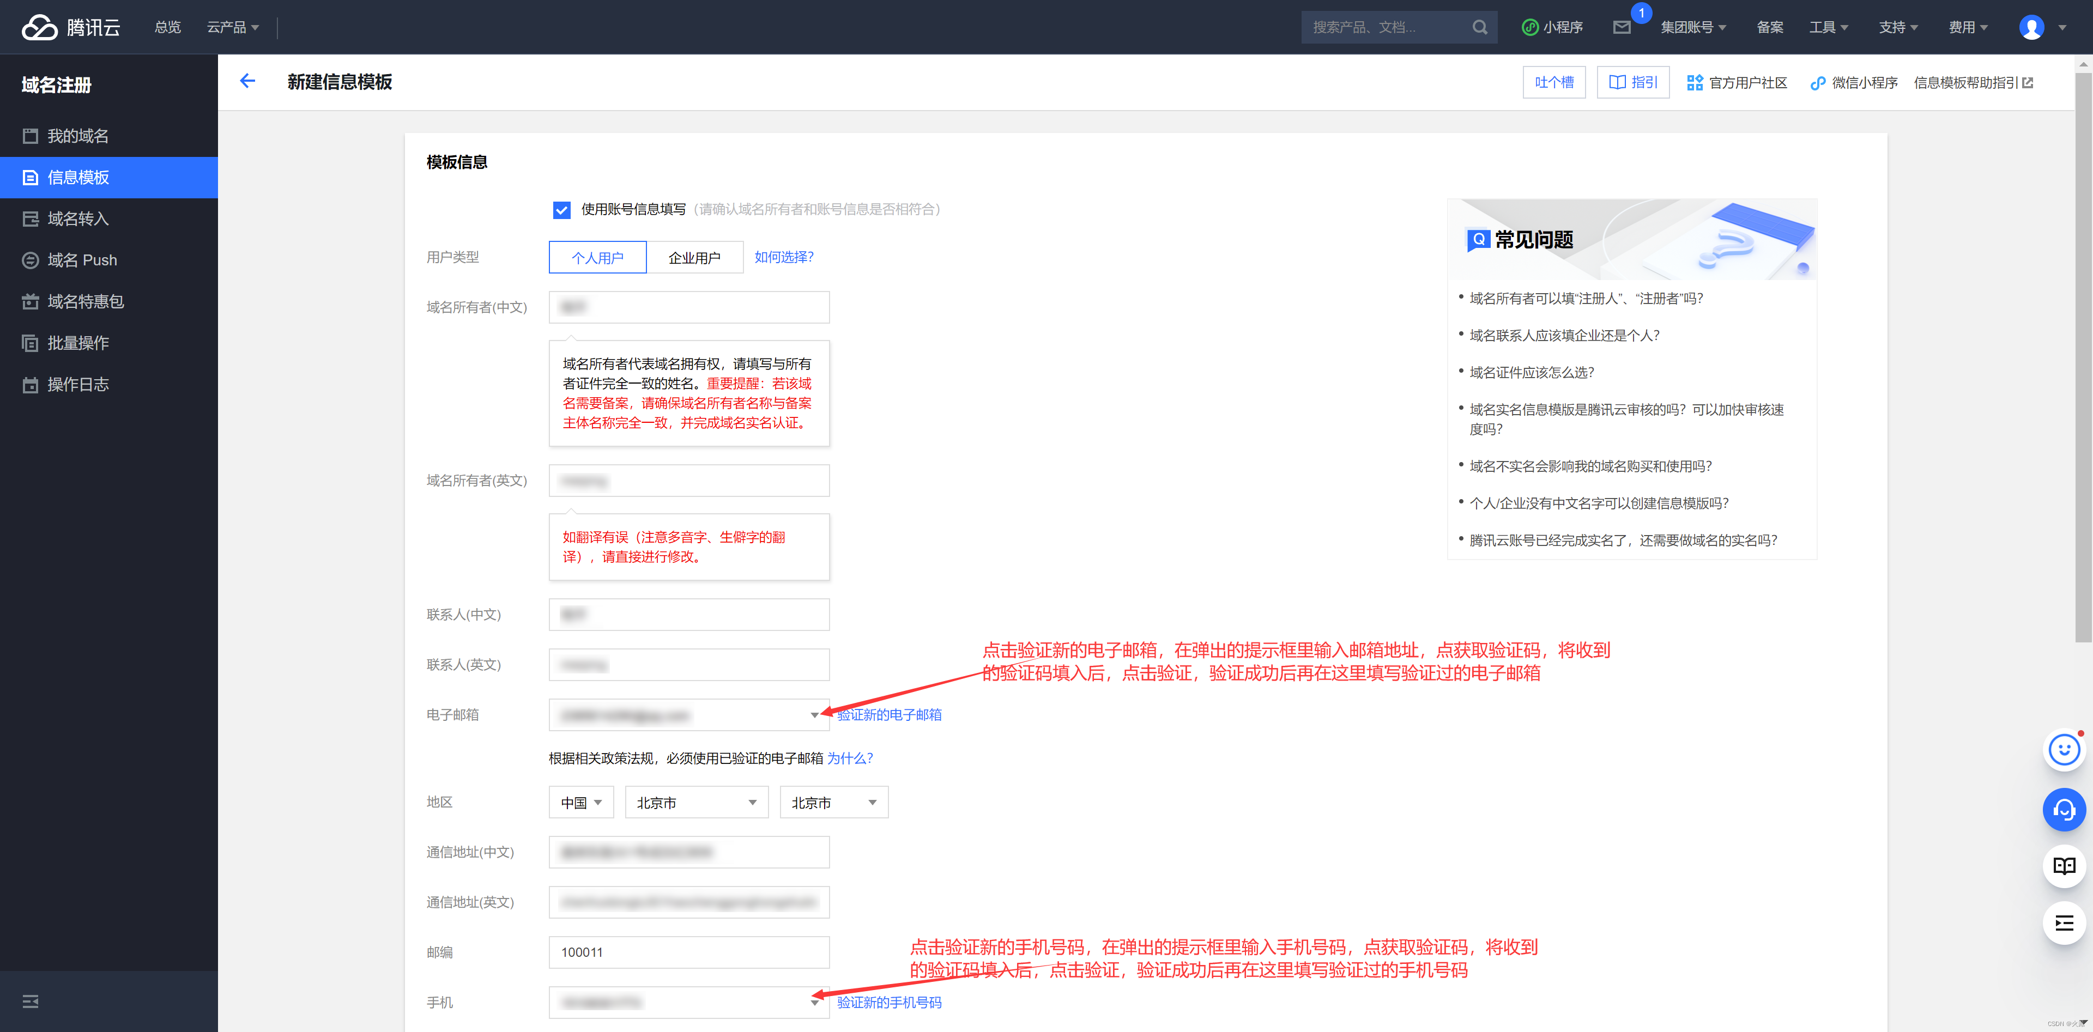Go to 我的域名 in sidebar
This screenshot has height=1032, width=2093.
(109, 136)
